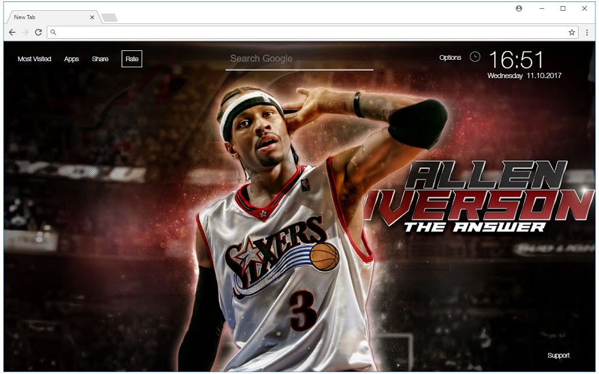Click the clock icon beside Options
This screenshot has width=599, height=374.
coord(474,57)
